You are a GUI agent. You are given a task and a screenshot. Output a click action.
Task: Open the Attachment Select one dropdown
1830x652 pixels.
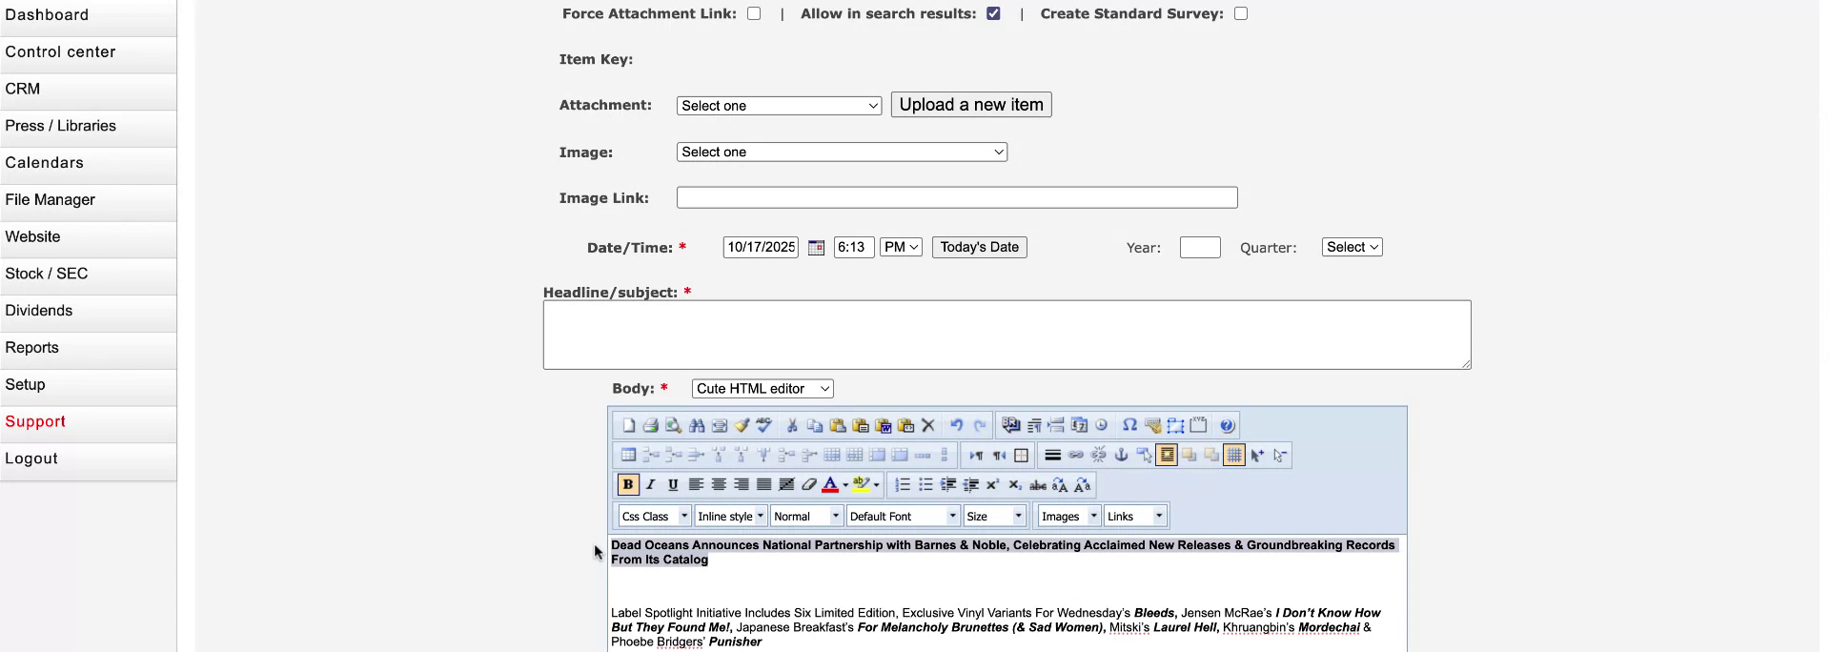[779, 106]
